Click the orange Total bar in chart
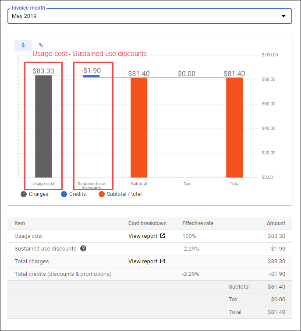 tap(234, 127)
